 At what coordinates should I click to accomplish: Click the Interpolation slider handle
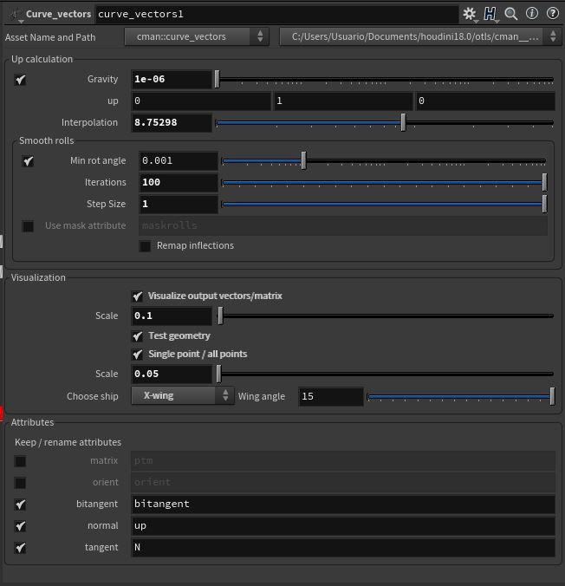point(403,123)
